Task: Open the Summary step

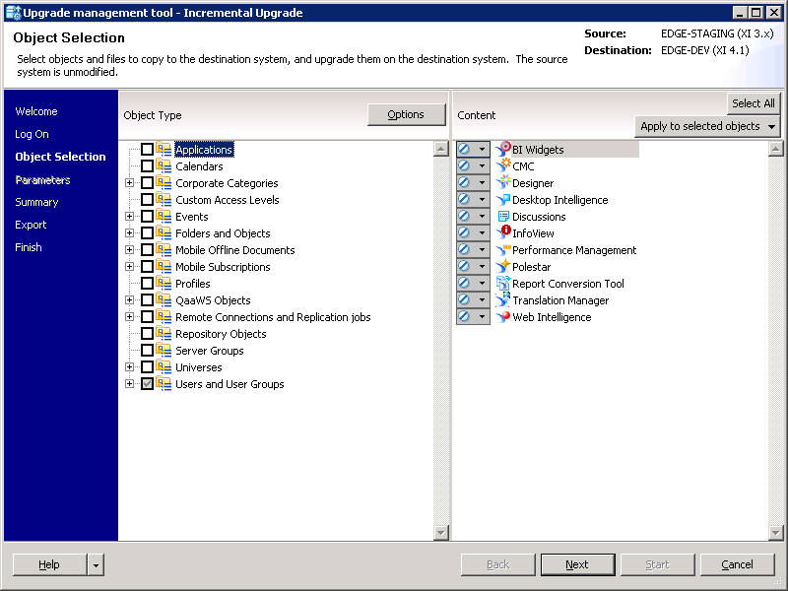Action: pyautogui.click(x=36, y=202)
